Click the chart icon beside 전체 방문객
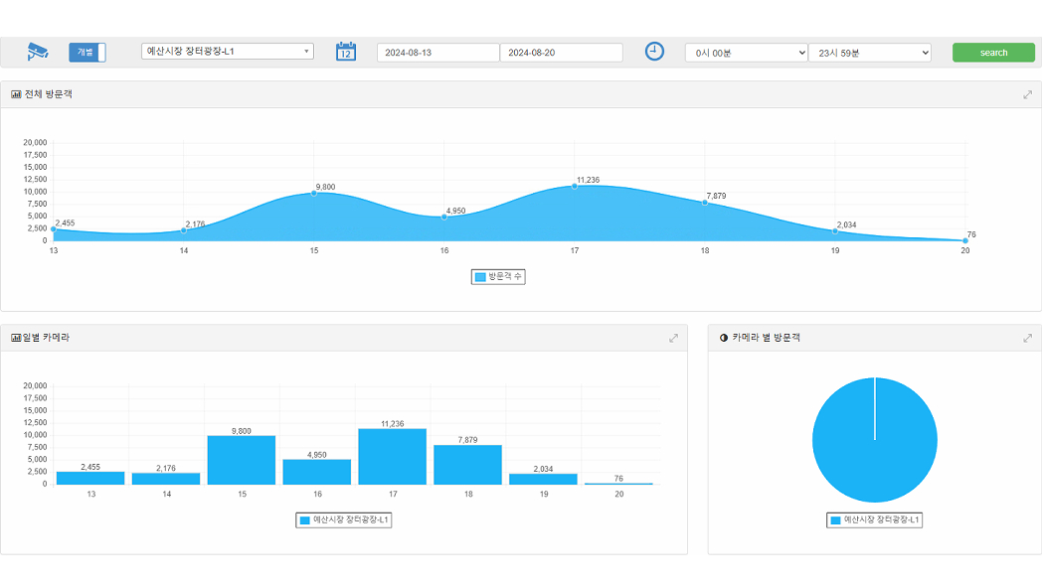 pos(16,94)
